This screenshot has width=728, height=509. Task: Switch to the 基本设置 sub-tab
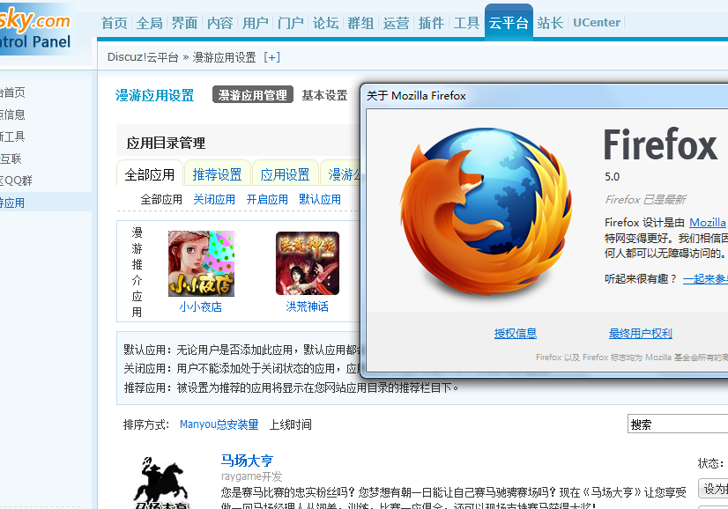(324, 95)
